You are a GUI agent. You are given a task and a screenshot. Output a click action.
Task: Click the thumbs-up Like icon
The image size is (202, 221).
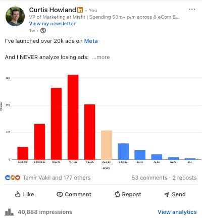pyautogui.click(x=18, y=194)
